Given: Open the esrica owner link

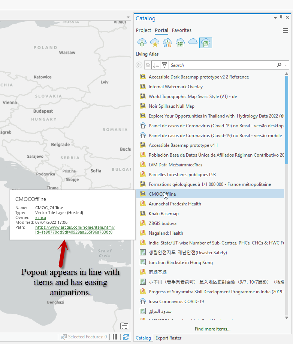Looking at the screenshot, I should point(40,218).
